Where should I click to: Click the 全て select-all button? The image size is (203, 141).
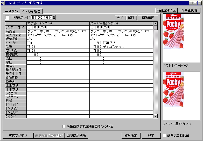120,18
